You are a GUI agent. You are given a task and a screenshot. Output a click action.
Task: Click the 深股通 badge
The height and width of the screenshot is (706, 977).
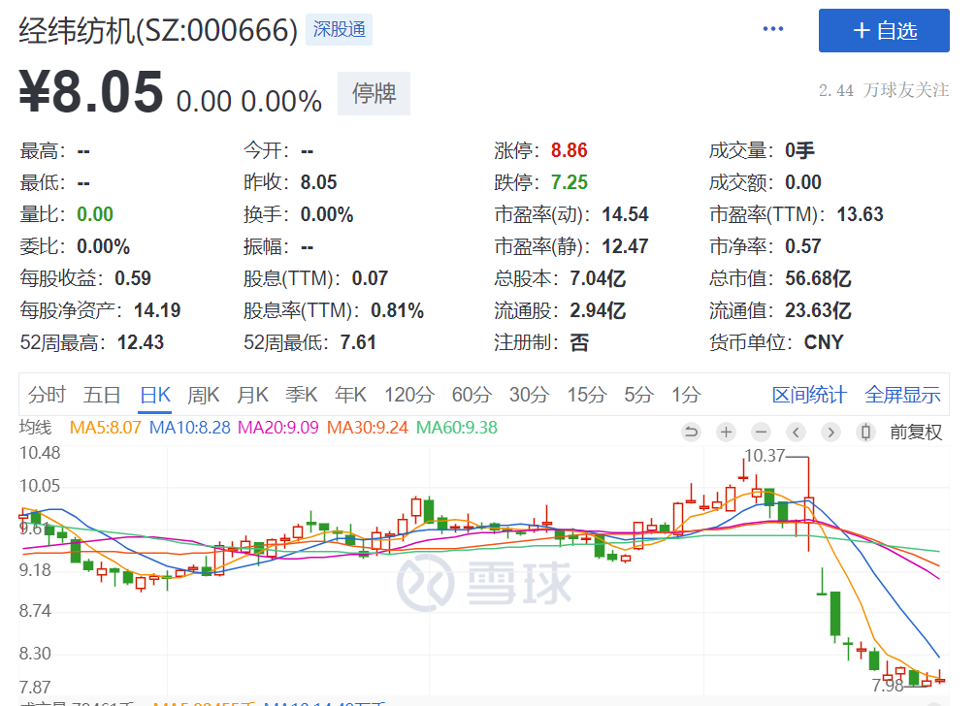pos(339,30)
